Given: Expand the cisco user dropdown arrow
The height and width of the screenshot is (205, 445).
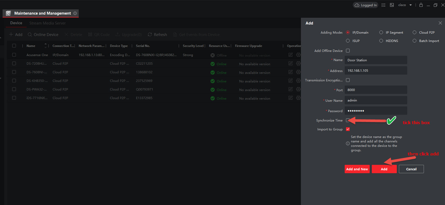Looking at the screenshot, I should click(x=411, y=5).
